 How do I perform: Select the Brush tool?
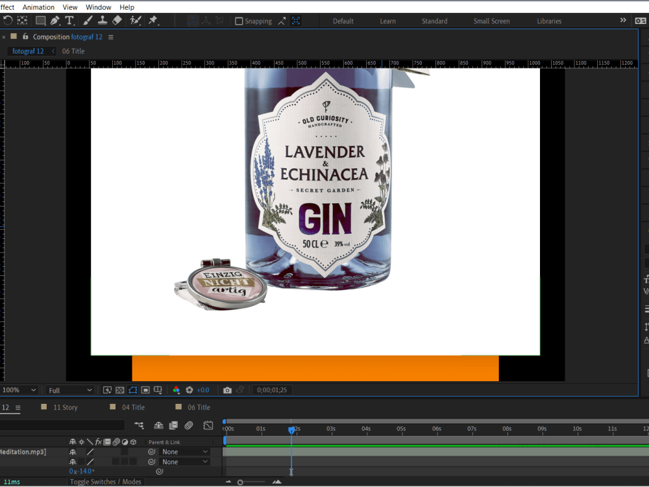[88, 20]
